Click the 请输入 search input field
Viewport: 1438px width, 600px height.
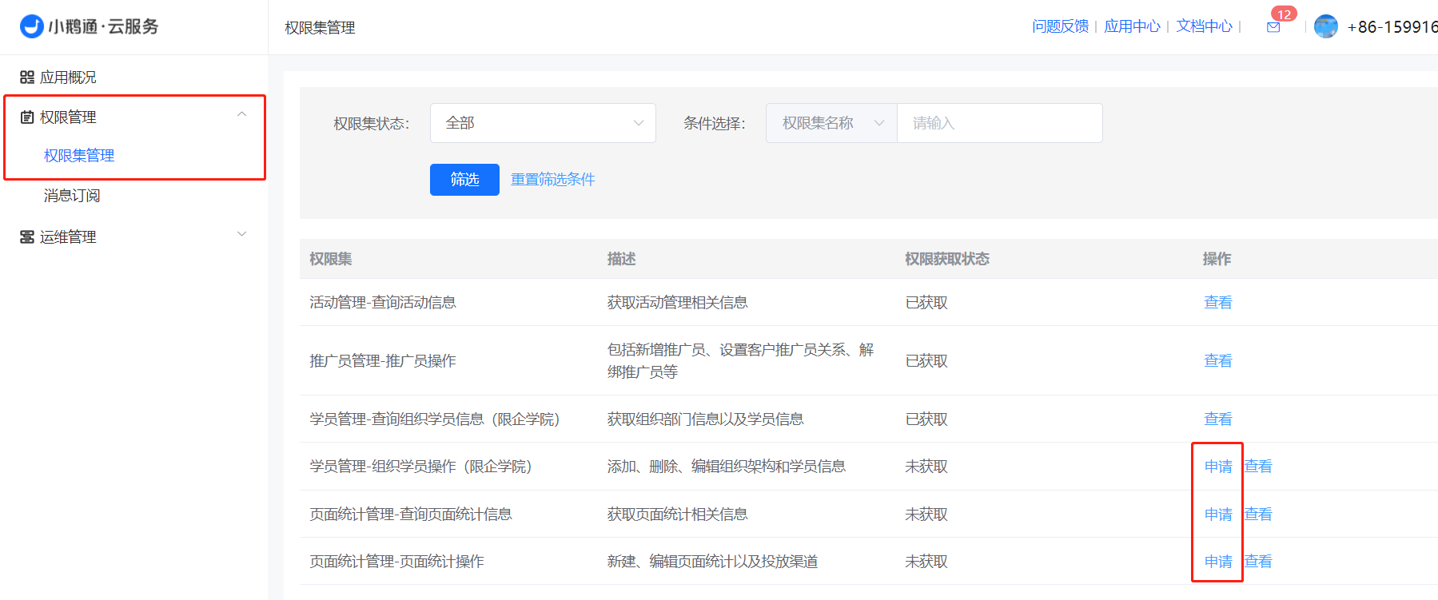999,123
